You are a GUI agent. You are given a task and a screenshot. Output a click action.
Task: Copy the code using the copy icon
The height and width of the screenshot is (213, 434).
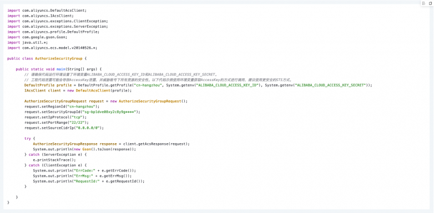click(430, 3)
